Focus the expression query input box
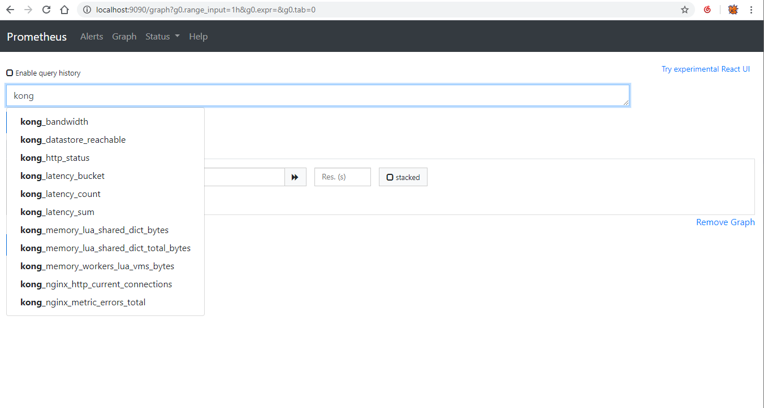764x408 pixels. click(x=318, y=95)
